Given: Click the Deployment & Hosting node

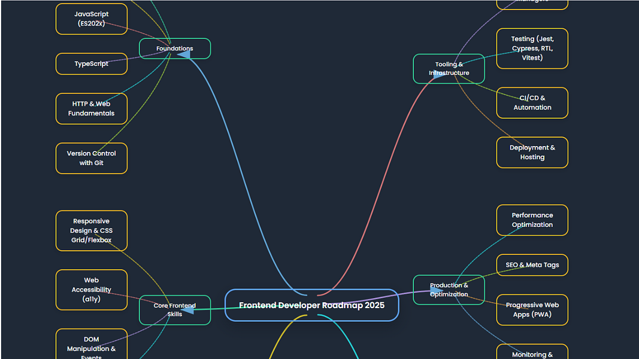Looking at the screenshot, I should tap(532, 152).
